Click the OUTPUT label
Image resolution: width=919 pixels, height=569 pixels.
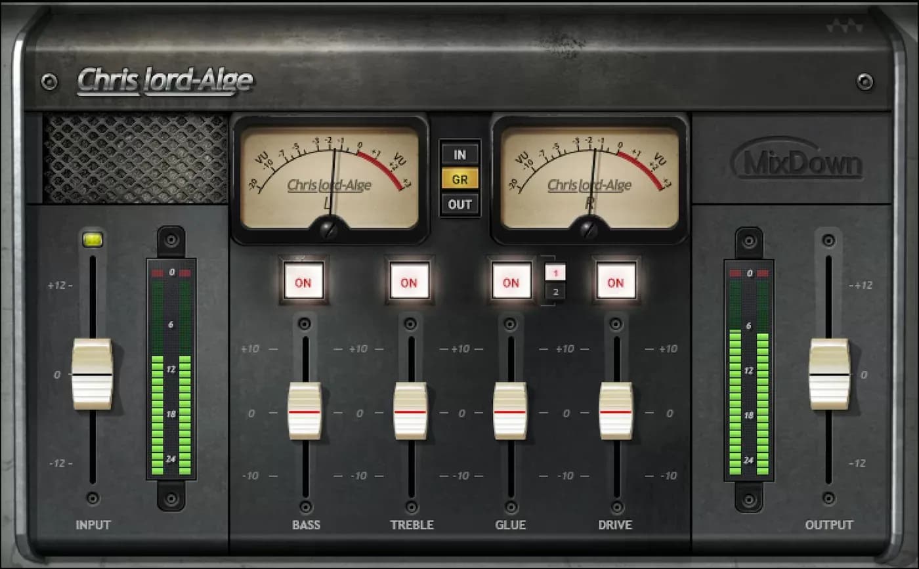pos(829,525)
